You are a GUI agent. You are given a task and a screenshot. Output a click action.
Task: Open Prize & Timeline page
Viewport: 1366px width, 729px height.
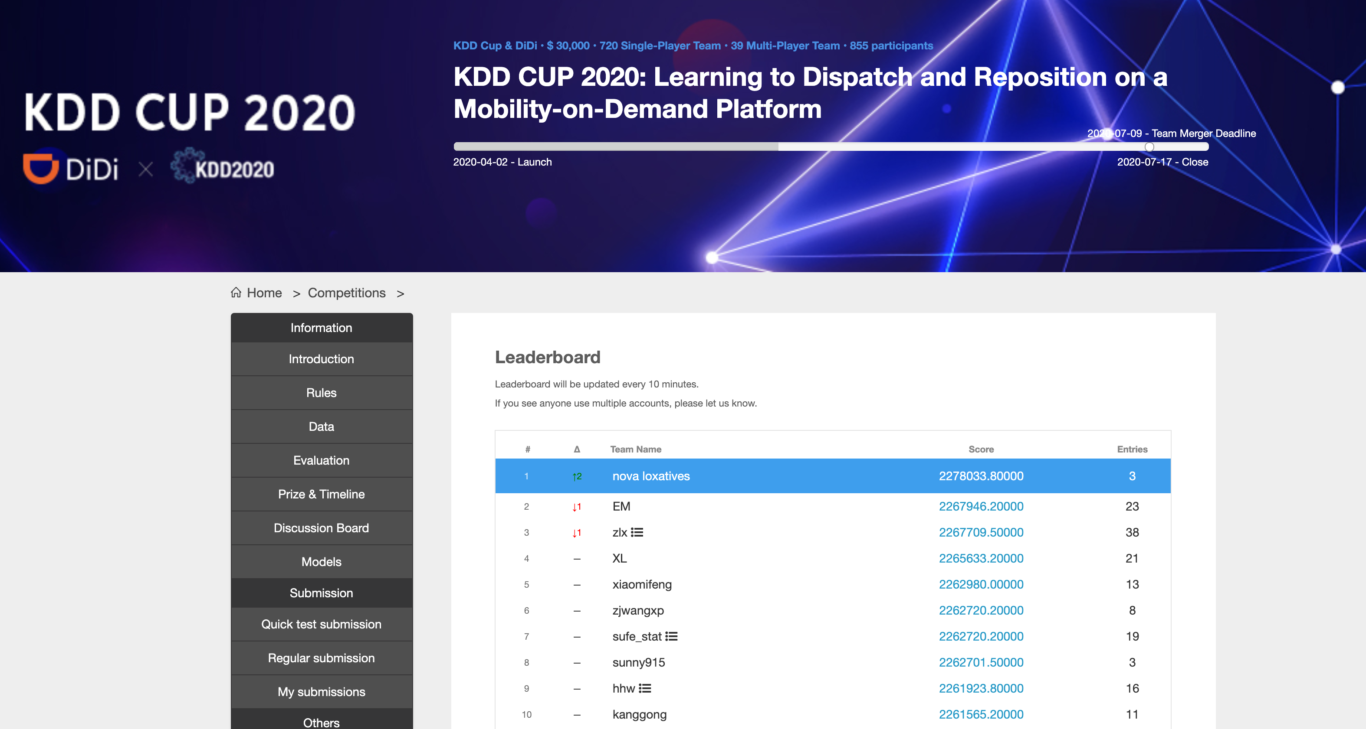(x=322, y=494)
